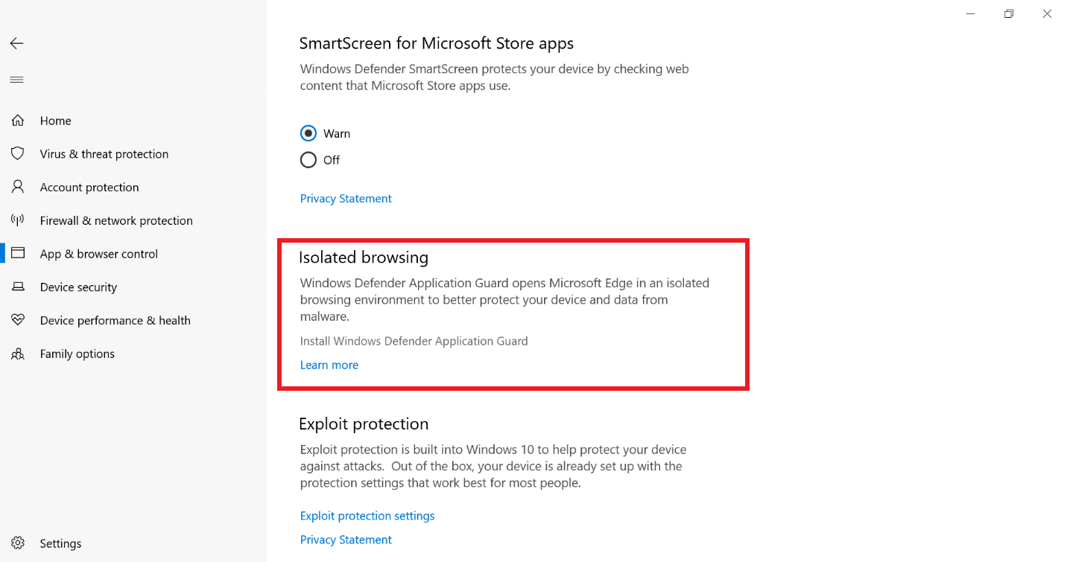Click Install Windows Defender Application Guard
The width and height of the screenshot is (1067, 562).
(414, 341)
